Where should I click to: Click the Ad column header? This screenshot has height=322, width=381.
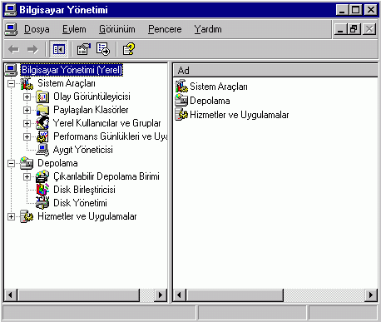pos(275,71)
